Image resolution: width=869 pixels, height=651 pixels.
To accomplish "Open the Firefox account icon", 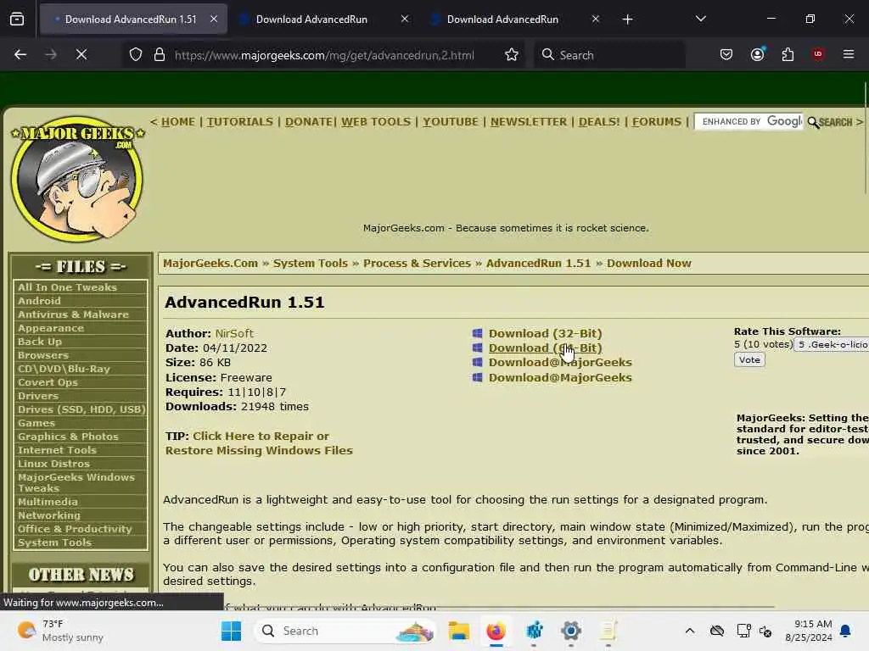I will [x=757, y=54].
